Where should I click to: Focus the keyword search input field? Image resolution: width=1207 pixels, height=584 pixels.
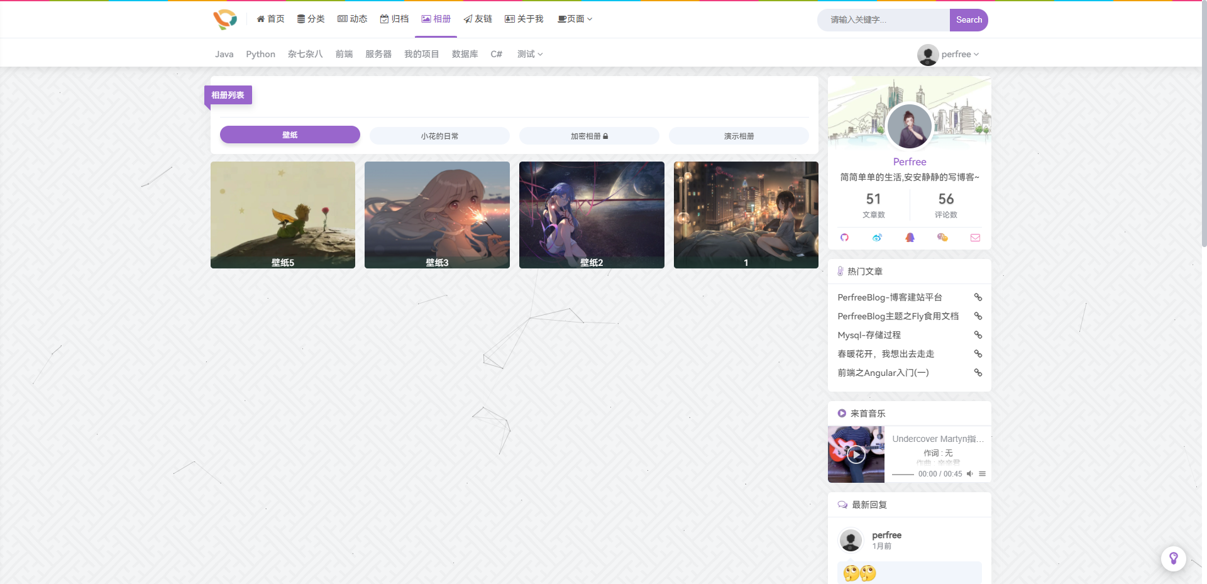[x=883, y=19]
